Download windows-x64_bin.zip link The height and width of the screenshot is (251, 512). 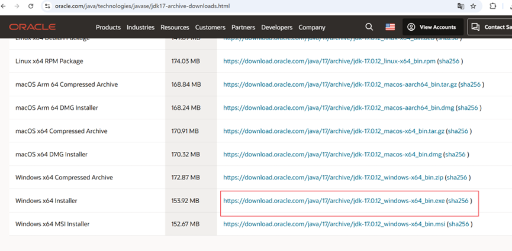click(333, 178)
